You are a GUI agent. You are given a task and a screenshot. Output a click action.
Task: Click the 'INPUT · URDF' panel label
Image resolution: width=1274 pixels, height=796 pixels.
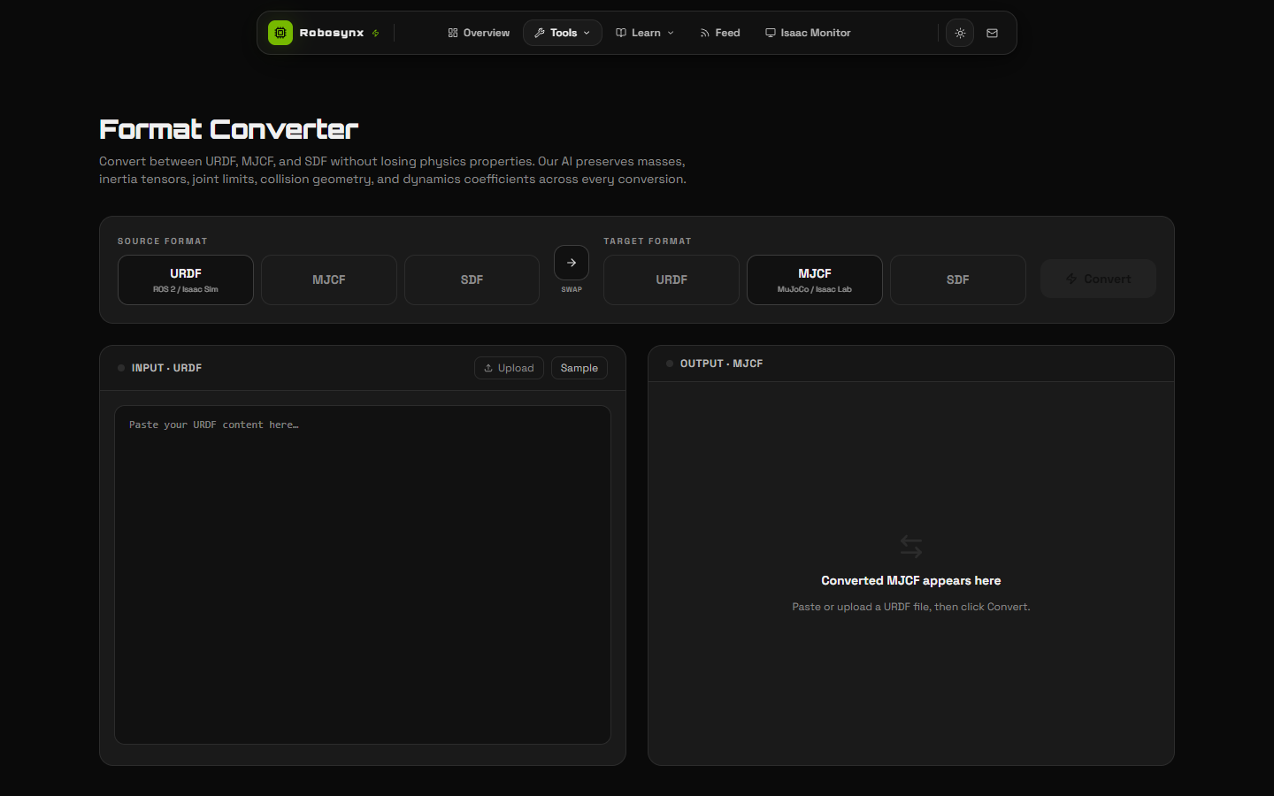166,368
